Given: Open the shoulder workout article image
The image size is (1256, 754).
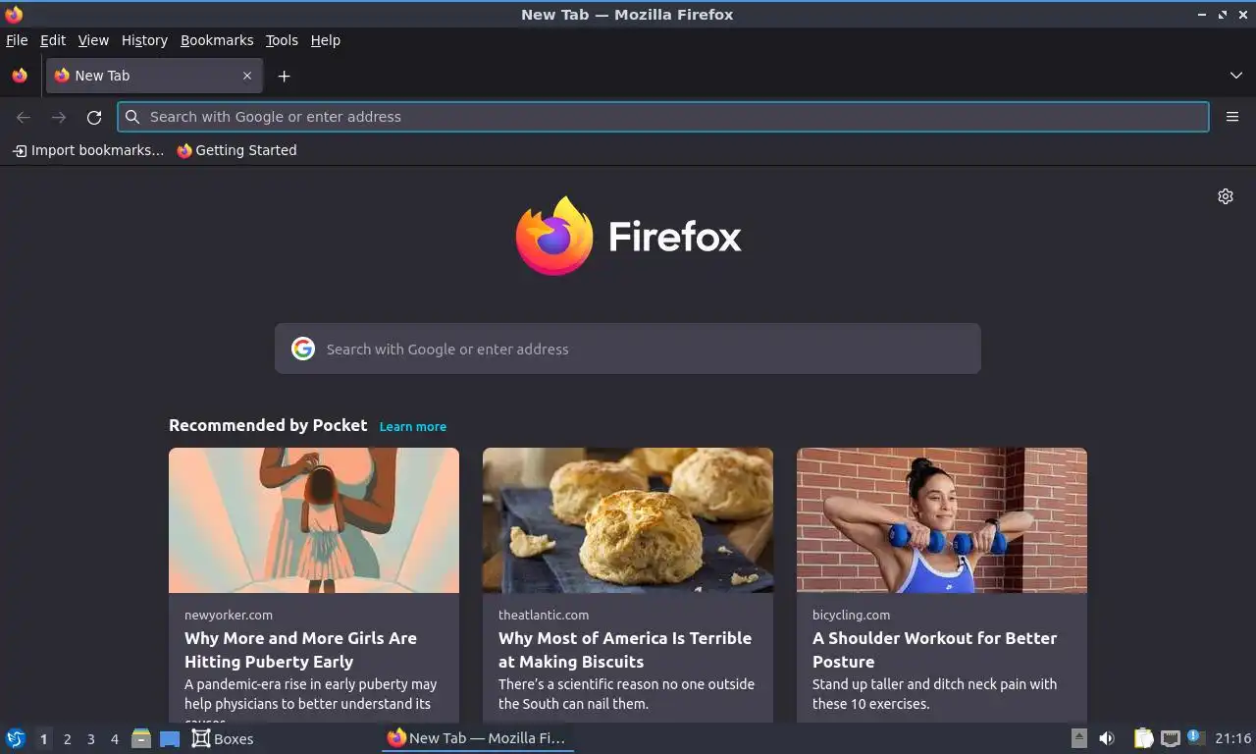Looking at the screenshot, I should (942, 520).
